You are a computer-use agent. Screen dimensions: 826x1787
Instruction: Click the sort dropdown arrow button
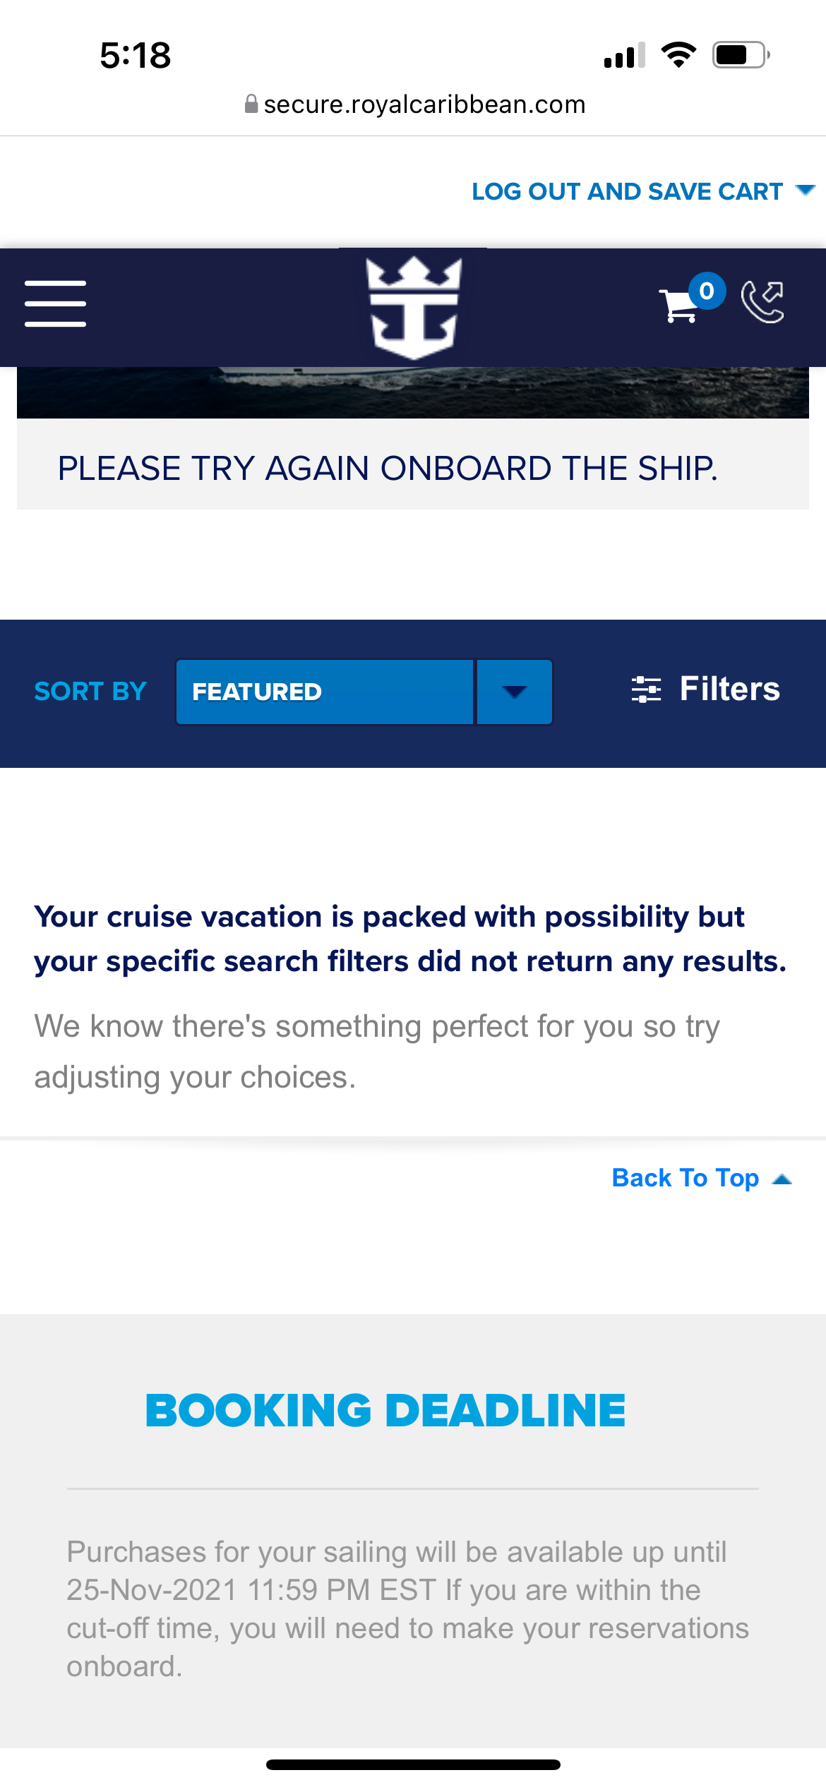pos(515,692)
